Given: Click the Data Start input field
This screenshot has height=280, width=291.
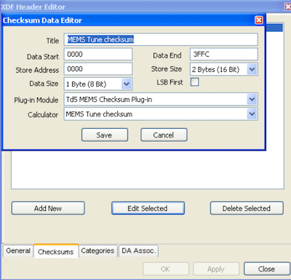Looking at the screenshot, I should pyautogui.click(x=98, y=55).
